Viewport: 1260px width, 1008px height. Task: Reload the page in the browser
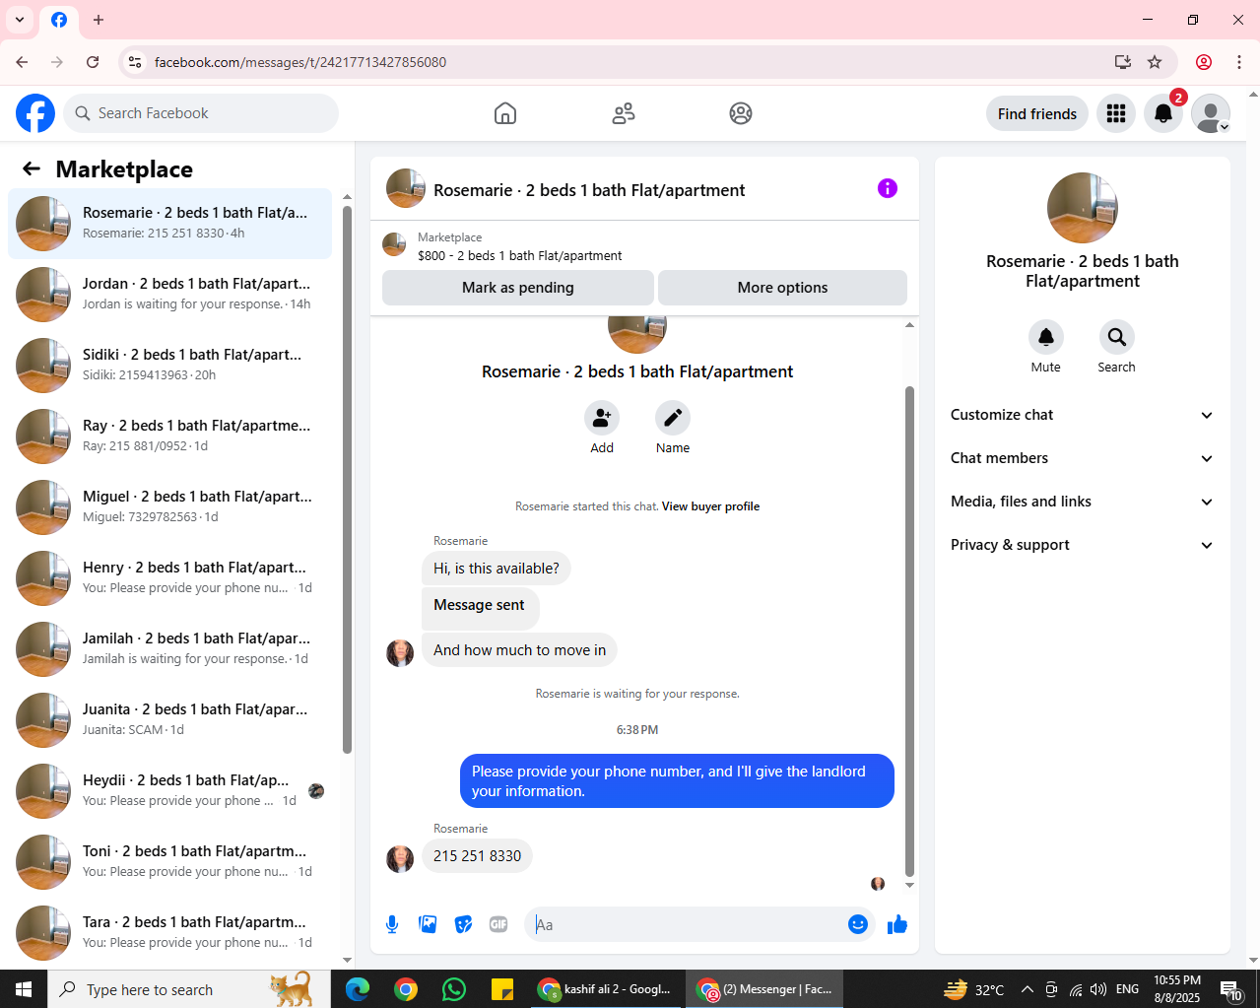point(93,62)
